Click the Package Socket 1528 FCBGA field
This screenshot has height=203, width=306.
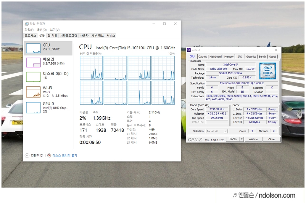pos(231,73)
